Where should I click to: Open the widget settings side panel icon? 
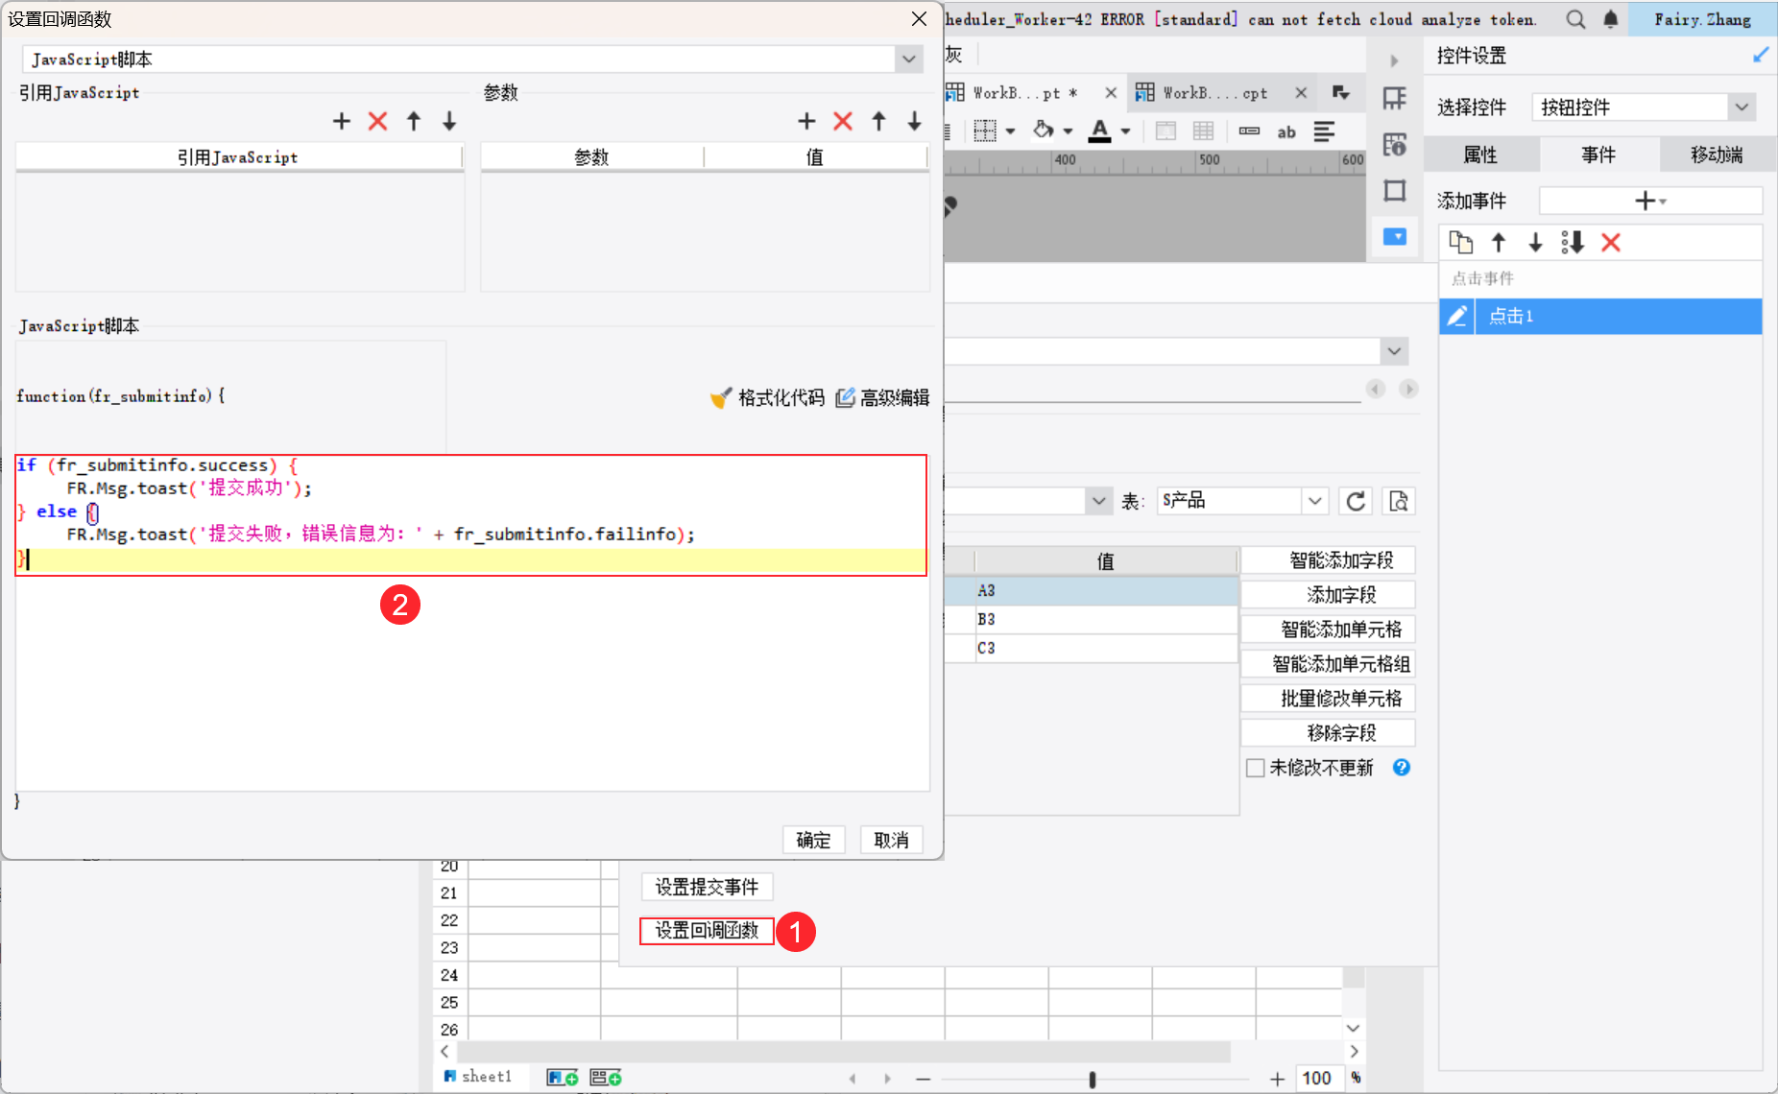(x=1395, y=236)
